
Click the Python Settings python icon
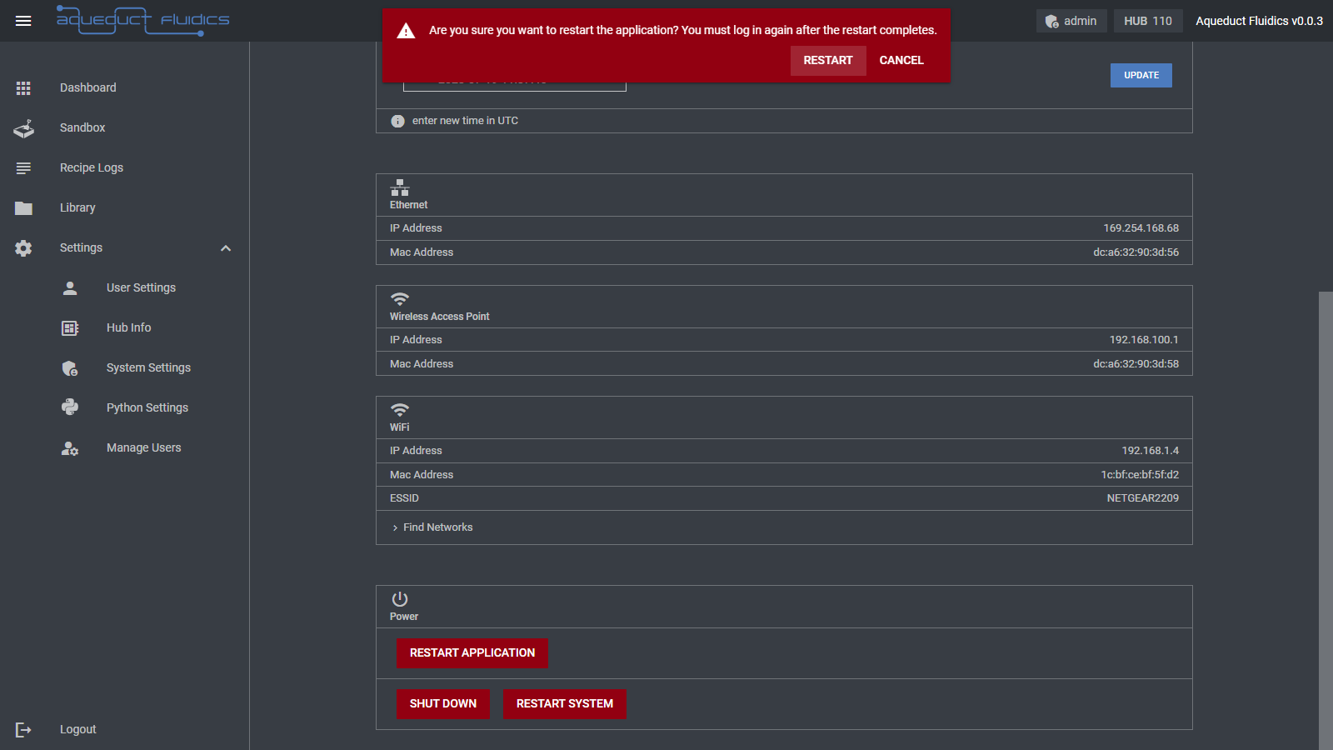(x=70, y=407)
